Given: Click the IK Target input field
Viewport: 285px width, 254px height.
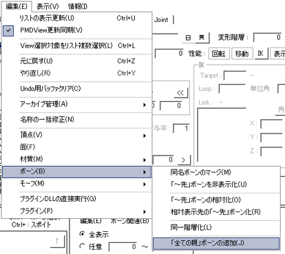Looking at the screenshot, I should coord(235,76).
